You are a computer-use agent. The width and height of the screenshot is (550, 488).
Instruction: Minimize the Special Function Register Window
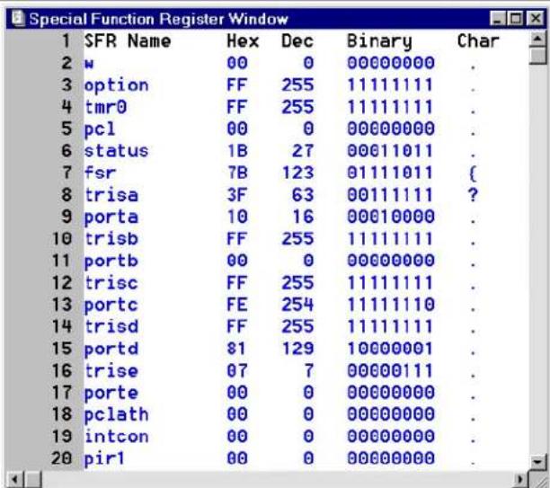pos(497,19)
